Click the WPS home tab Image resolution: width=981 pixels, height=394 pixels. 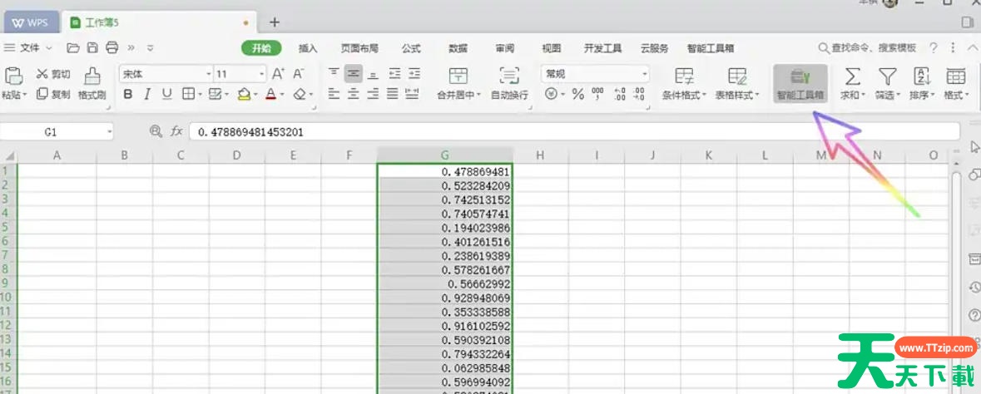[x=30, y=22]
